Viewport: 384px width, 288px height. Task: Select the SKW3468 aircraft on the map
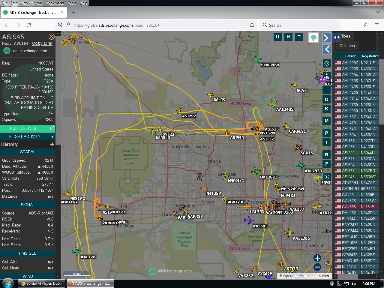pyautogui.click(x=258, y=60)
